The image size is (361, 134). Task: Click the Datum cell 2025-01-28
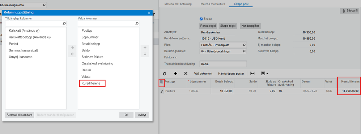pyautogui.click(x=312, y=91)
